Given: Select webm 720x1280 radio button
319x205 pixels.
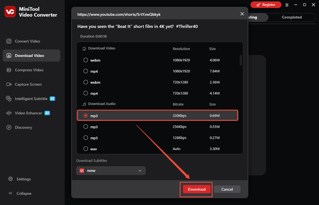Looking at the screenshot, I should pyautogui.click(x=86, y=82).
